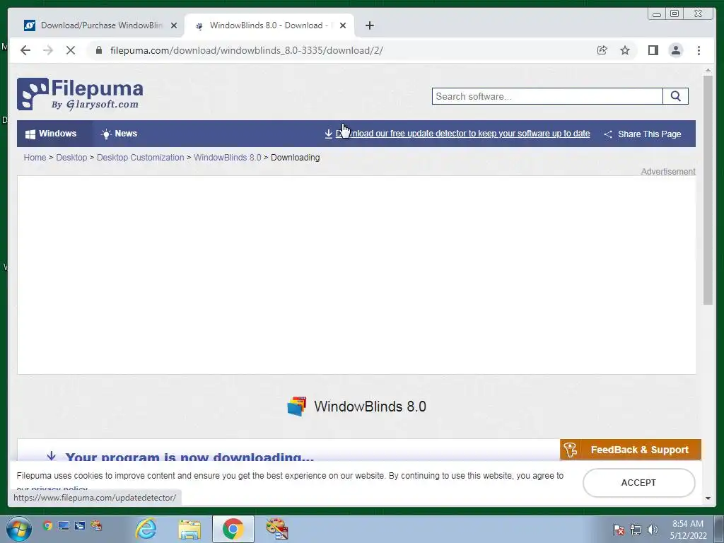Open Paint from the taskbar
This screenshot has height=543, width=724.
click(x=277, y=529)
